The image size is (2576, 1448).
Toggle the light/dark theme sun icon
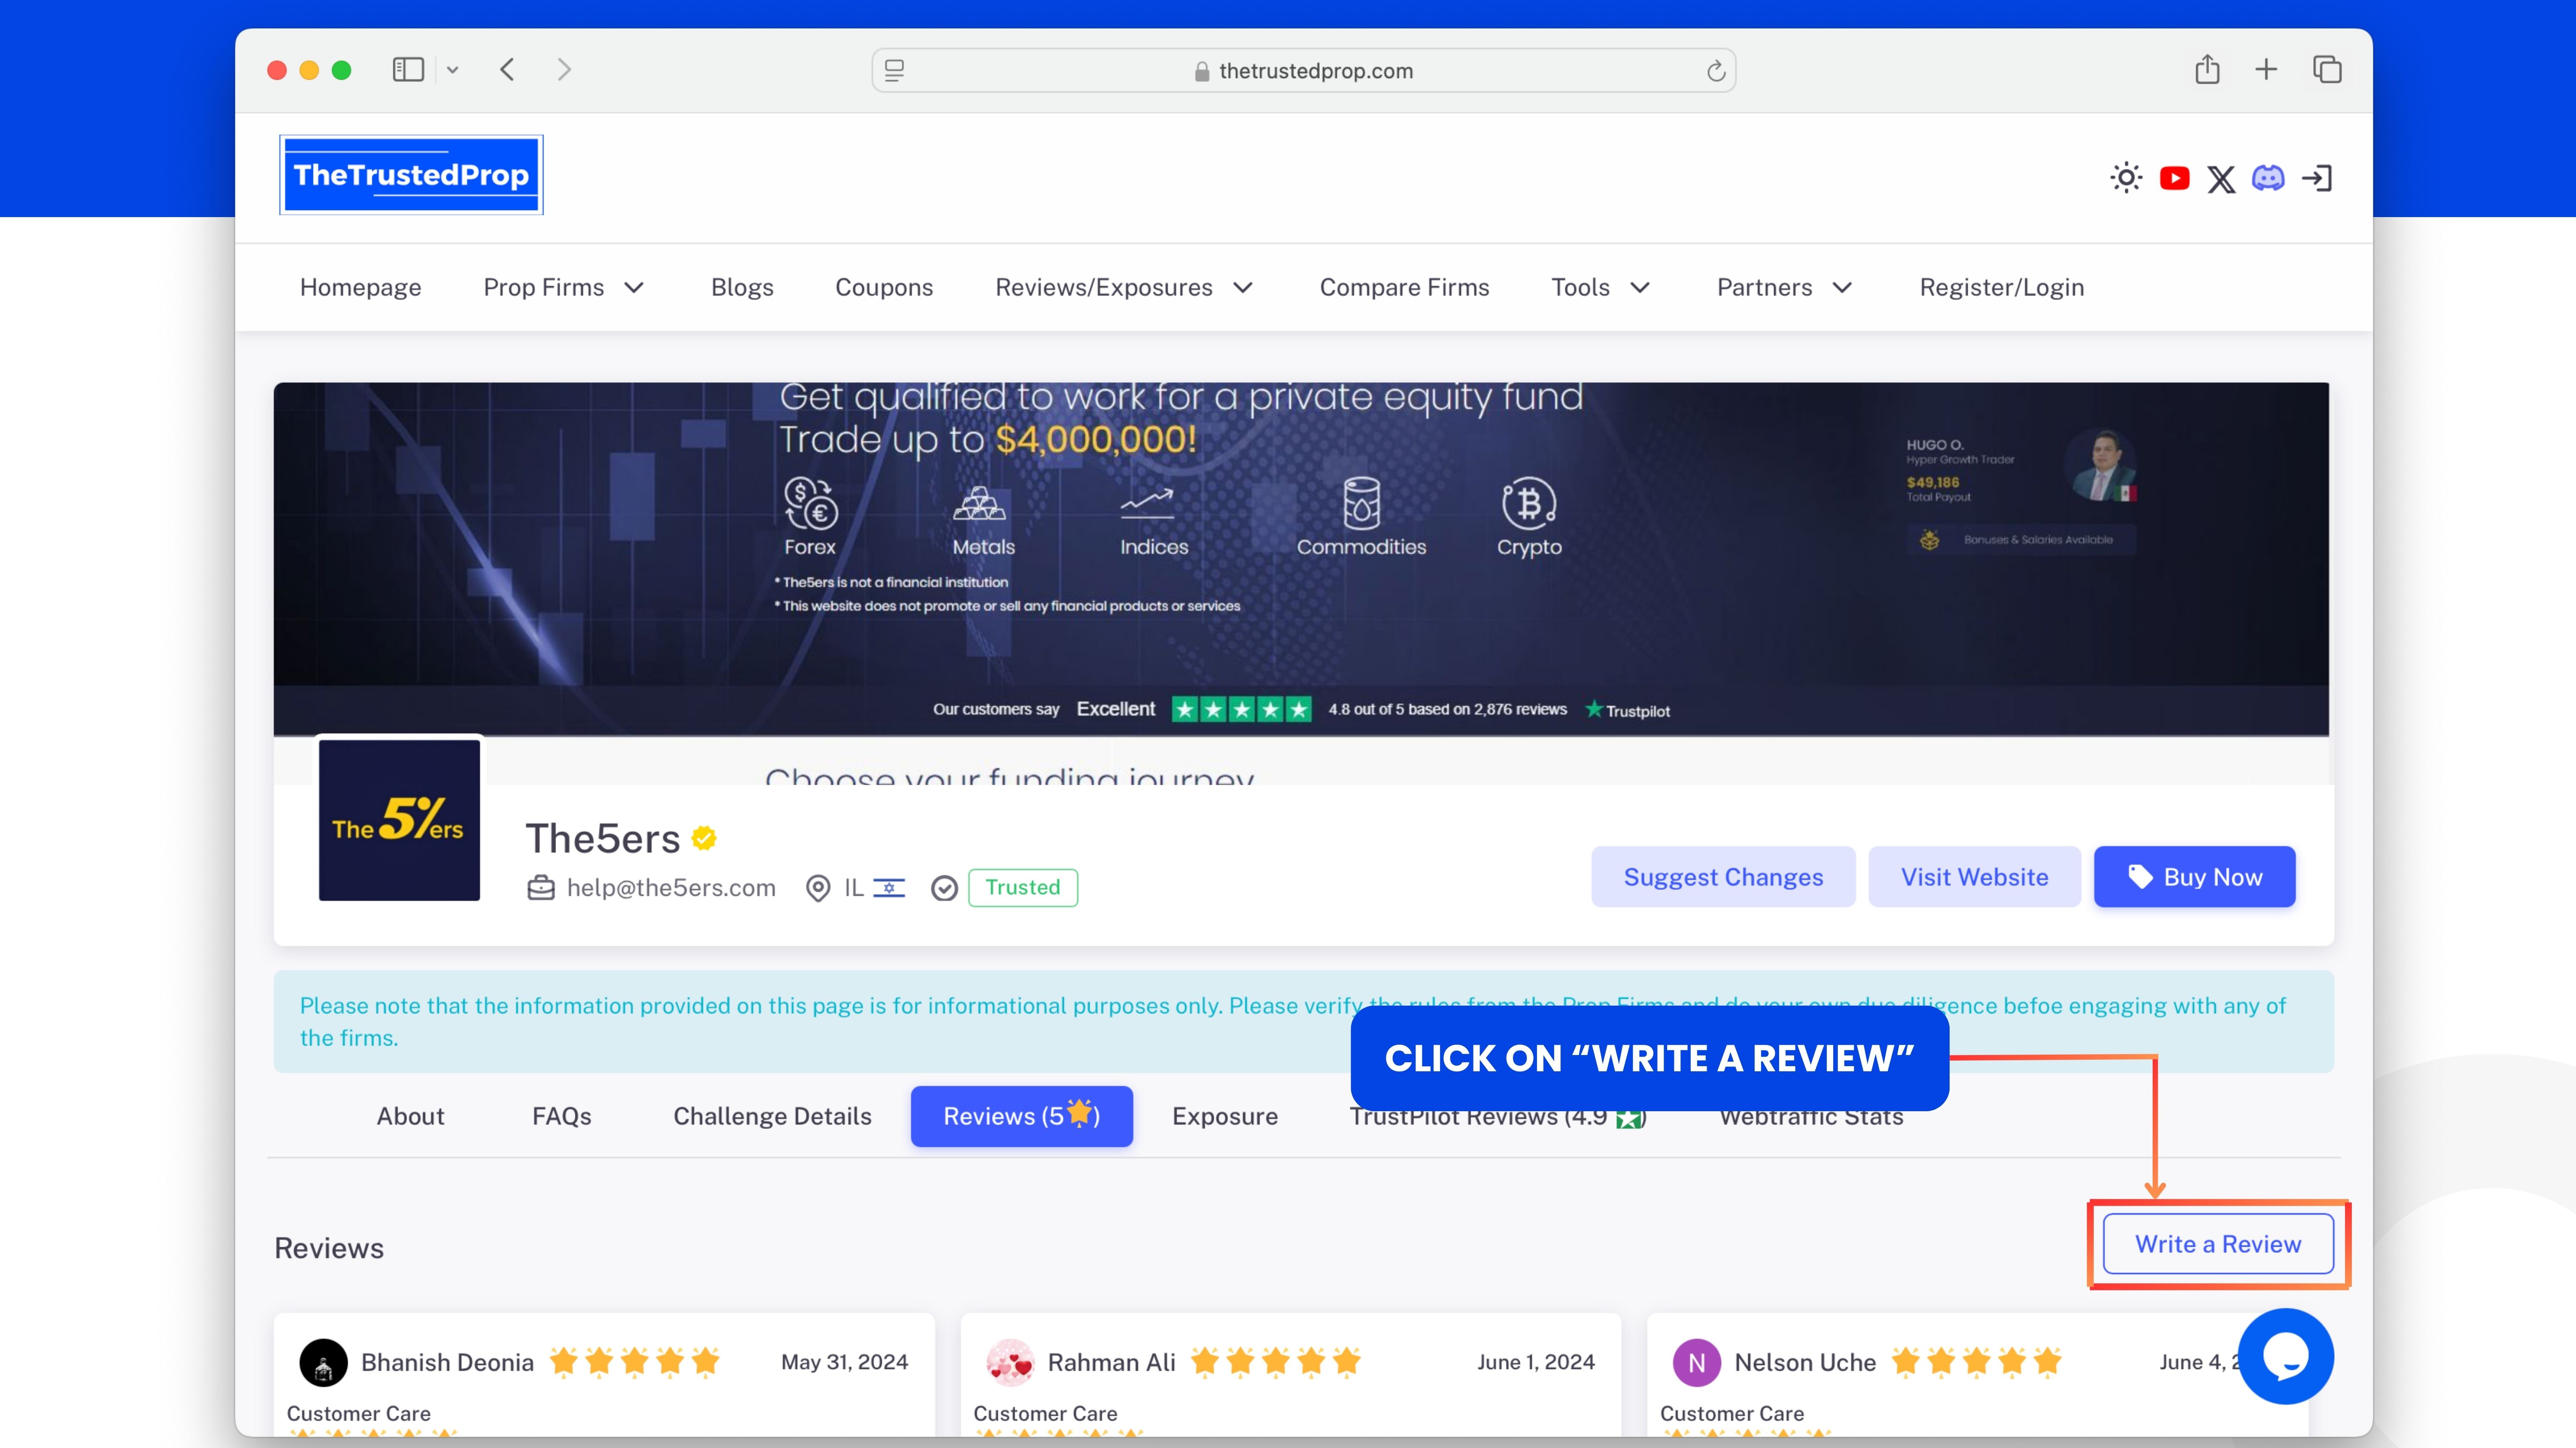coord(2126,178)
